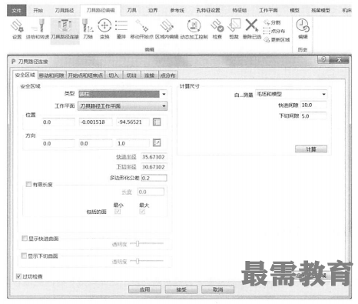Toggle the 最小 included face checkbox
The image size is (358, 304).
point(118,212)
